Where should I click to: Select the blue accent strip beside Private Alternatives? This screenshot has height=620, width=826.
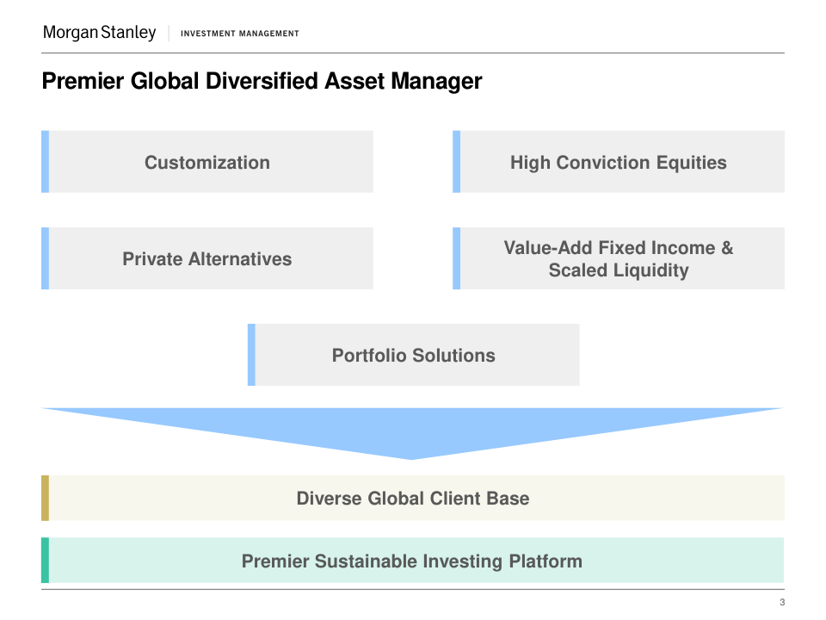coord(46,258)
